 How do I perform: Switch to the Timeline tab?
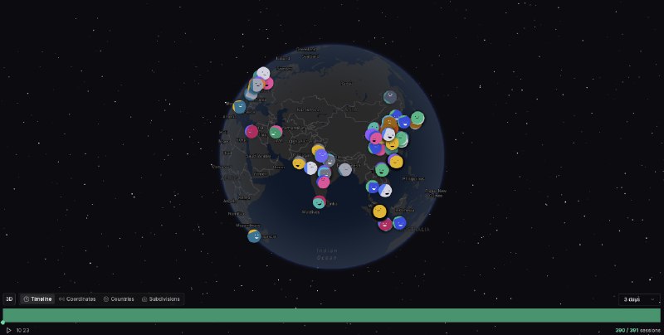(x=37, y=299)
